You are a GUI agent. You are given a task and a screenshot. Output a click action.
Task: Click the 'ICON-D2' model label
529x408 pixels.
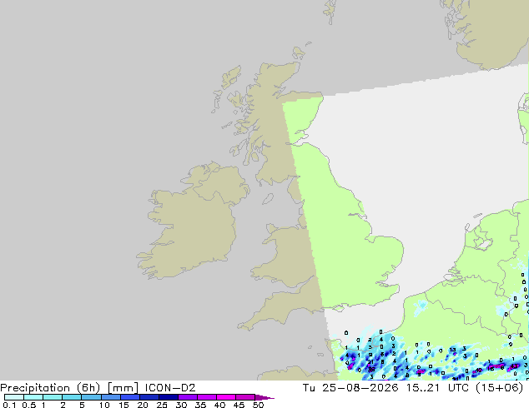170,388
